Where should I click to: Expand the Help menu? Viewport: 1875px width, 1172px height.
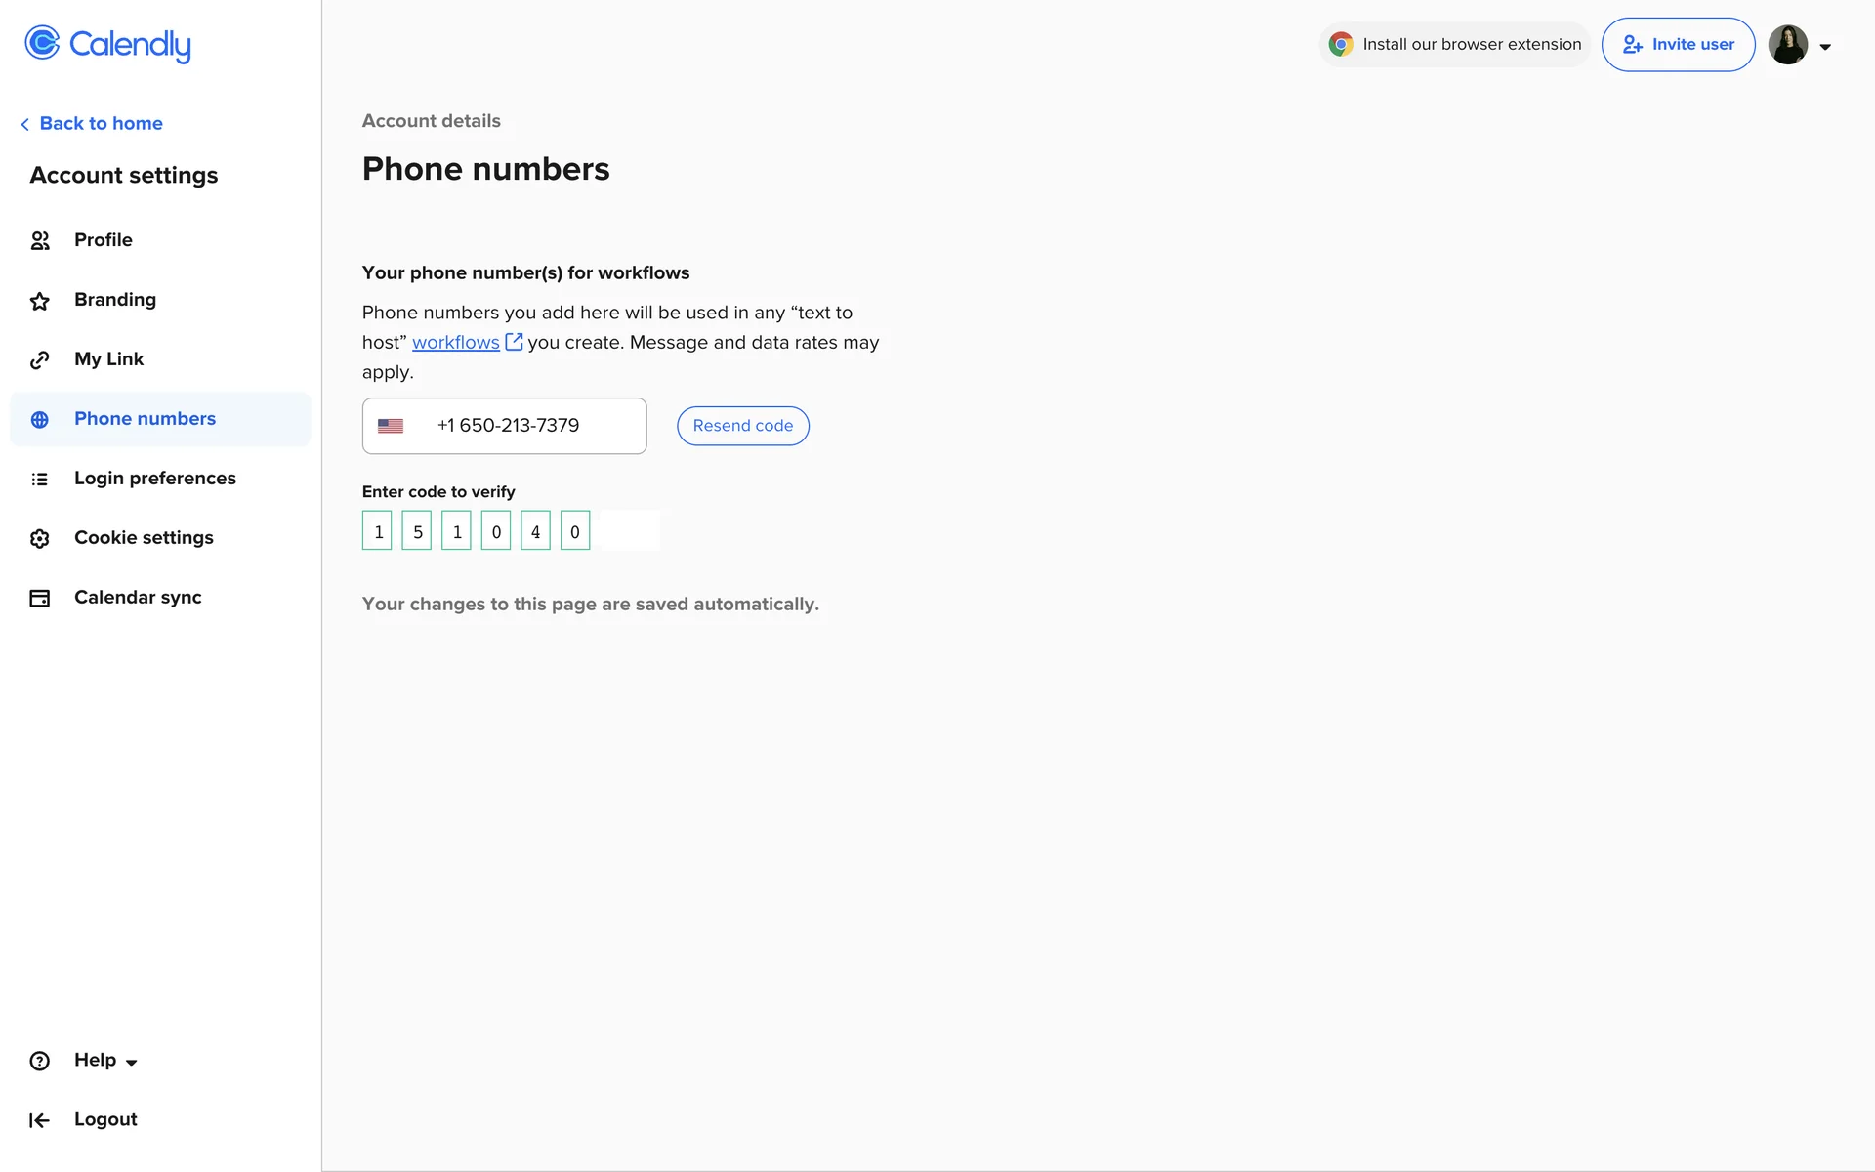(x=105, y=1061)
